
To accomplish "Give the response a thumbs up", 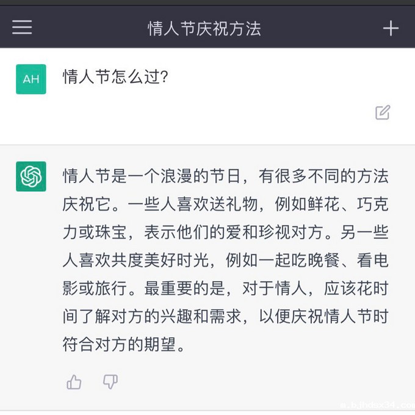I will click(74, 382).
